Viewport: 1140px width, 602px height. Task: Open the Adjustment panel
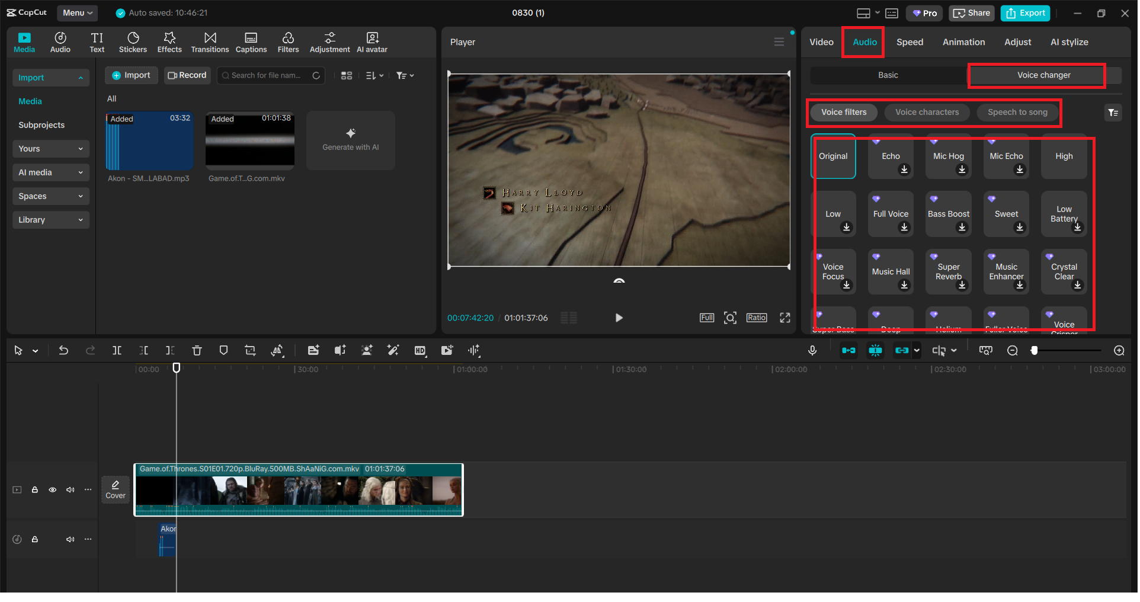tap(330, 43)
